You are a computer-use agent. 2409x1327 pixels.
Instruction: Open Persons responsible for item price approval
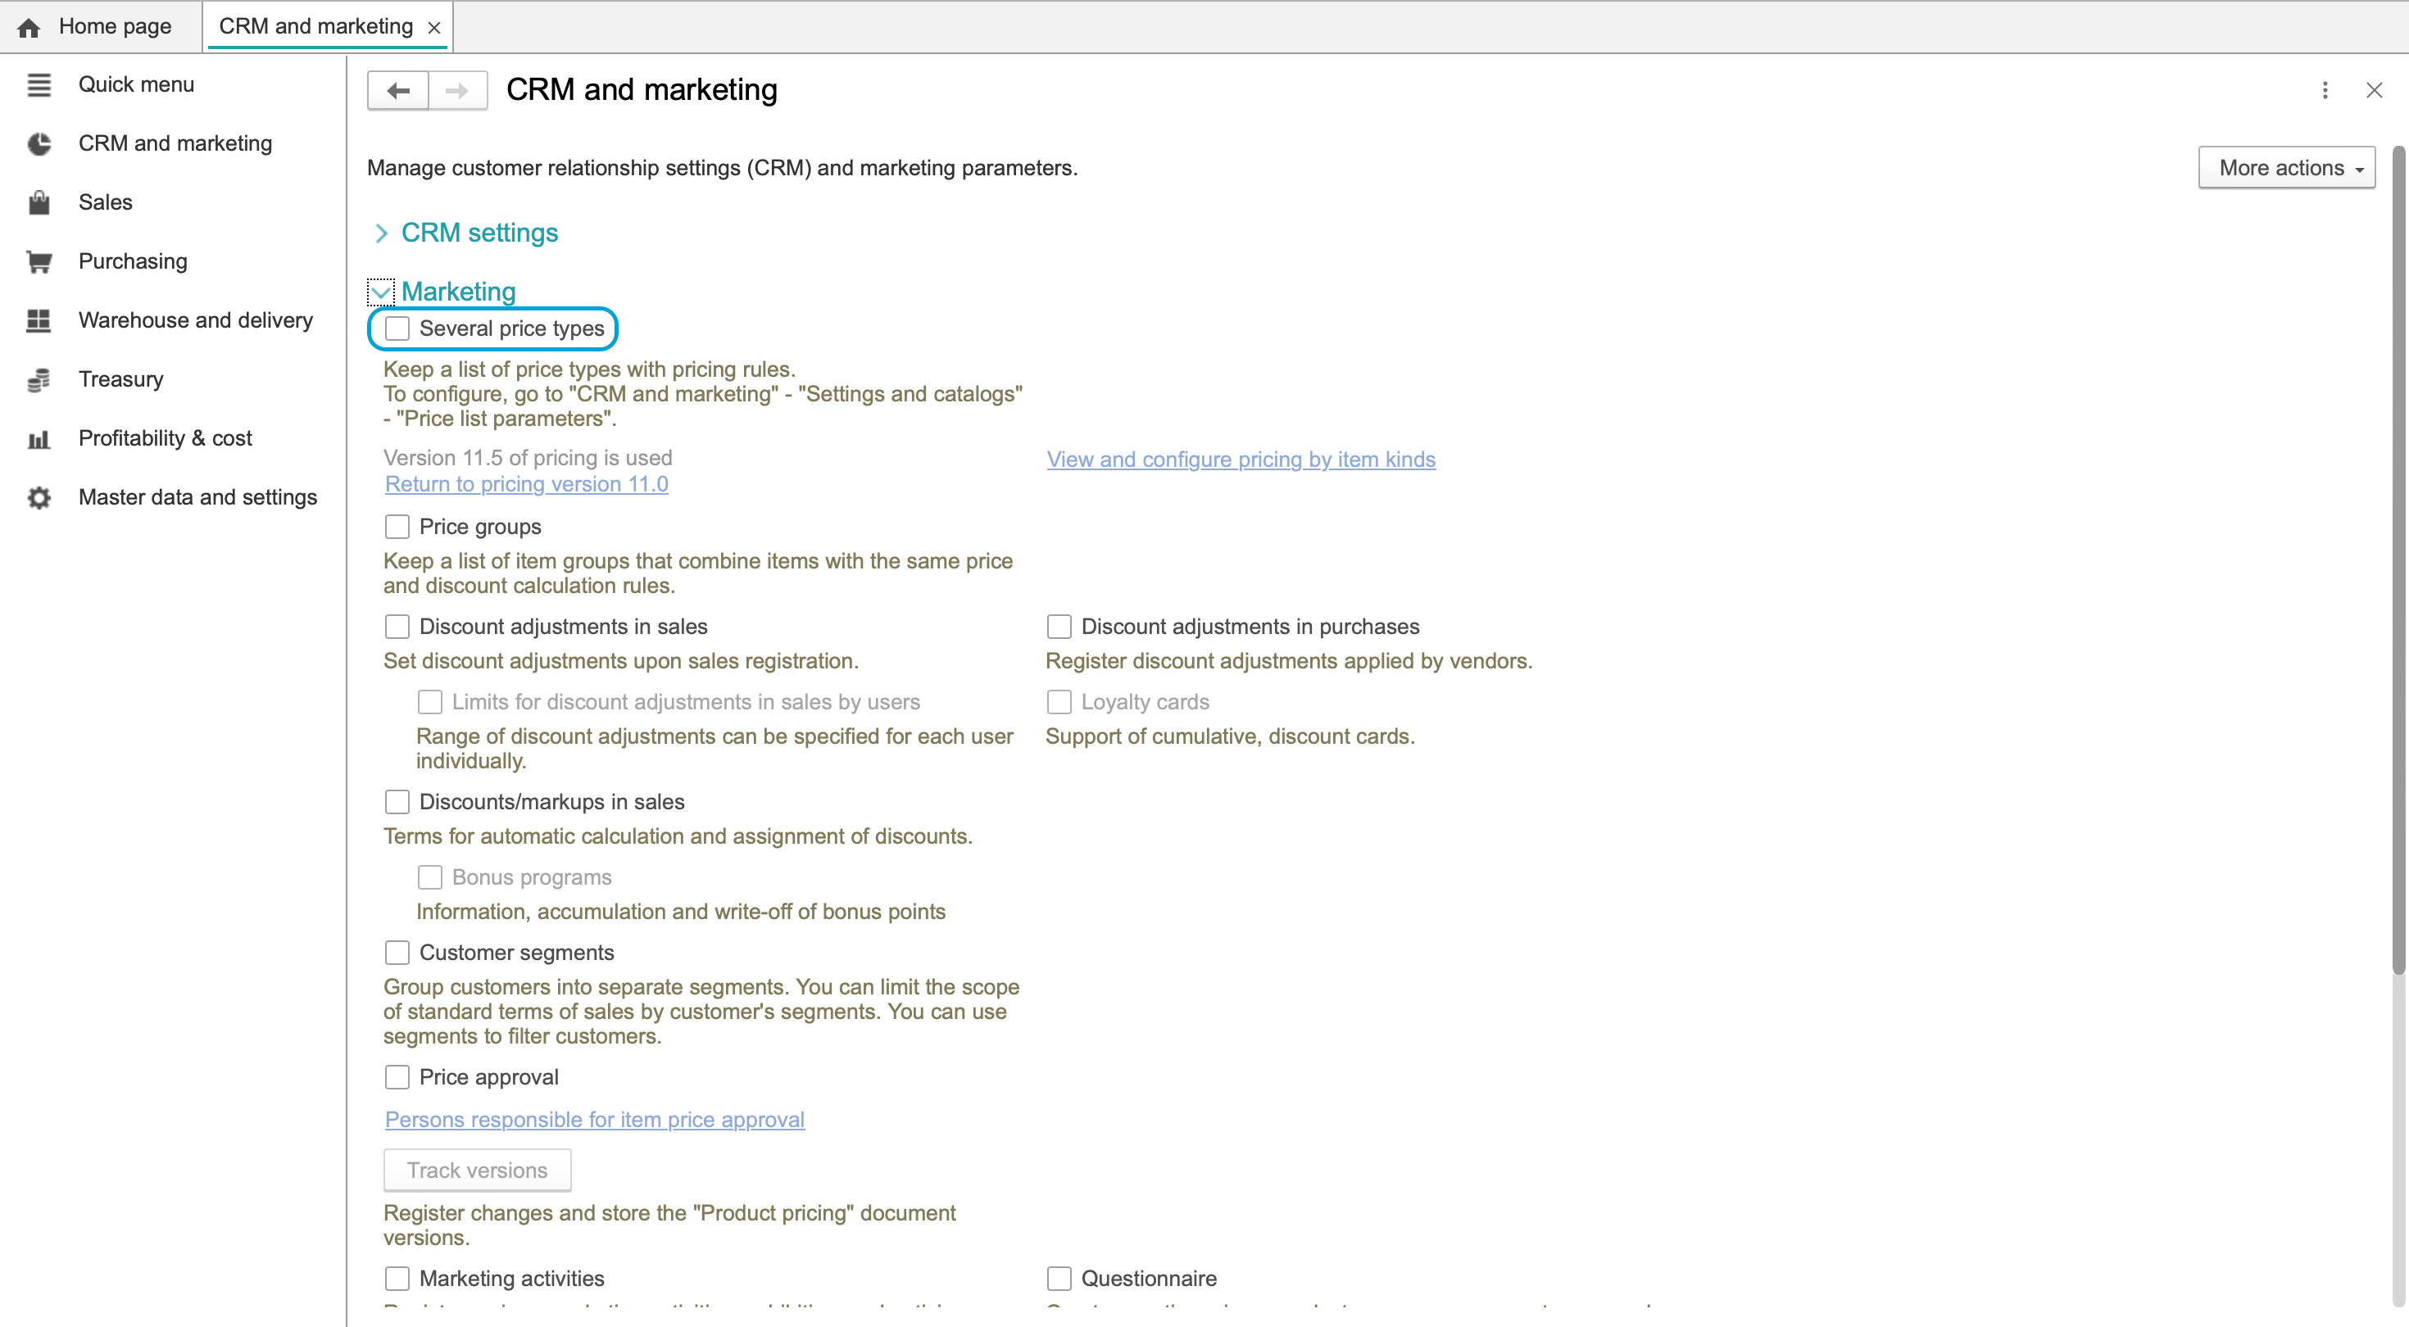tap(595, 1120)
